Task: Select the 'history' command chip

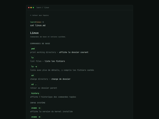Action: coord(35,93)
